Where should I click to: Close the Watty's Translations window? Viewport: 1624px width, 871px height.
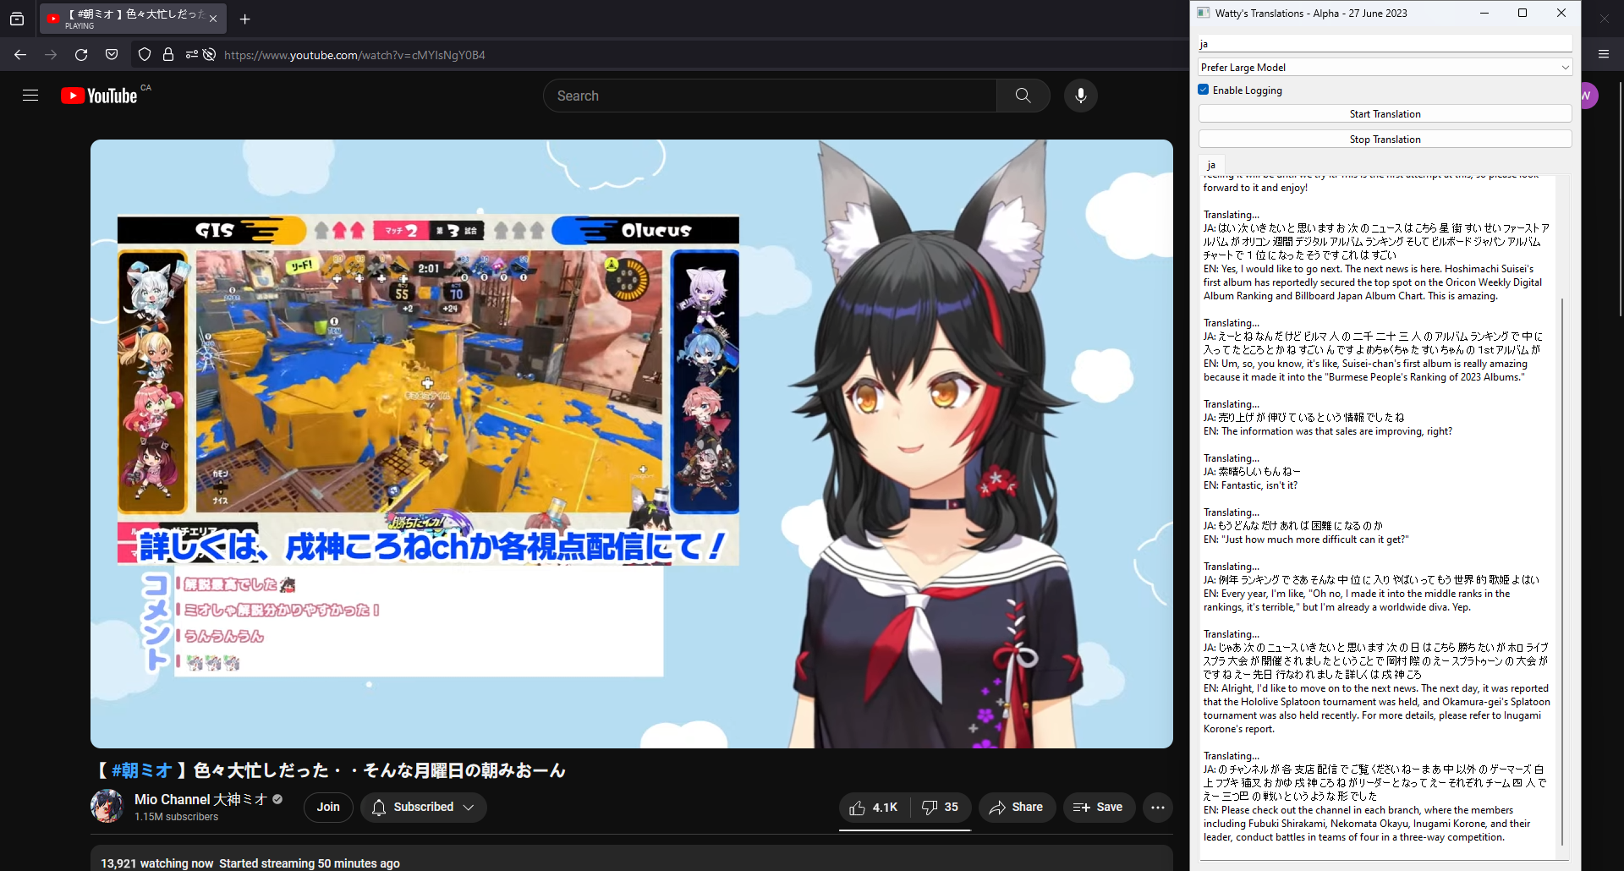point(1561,13)
